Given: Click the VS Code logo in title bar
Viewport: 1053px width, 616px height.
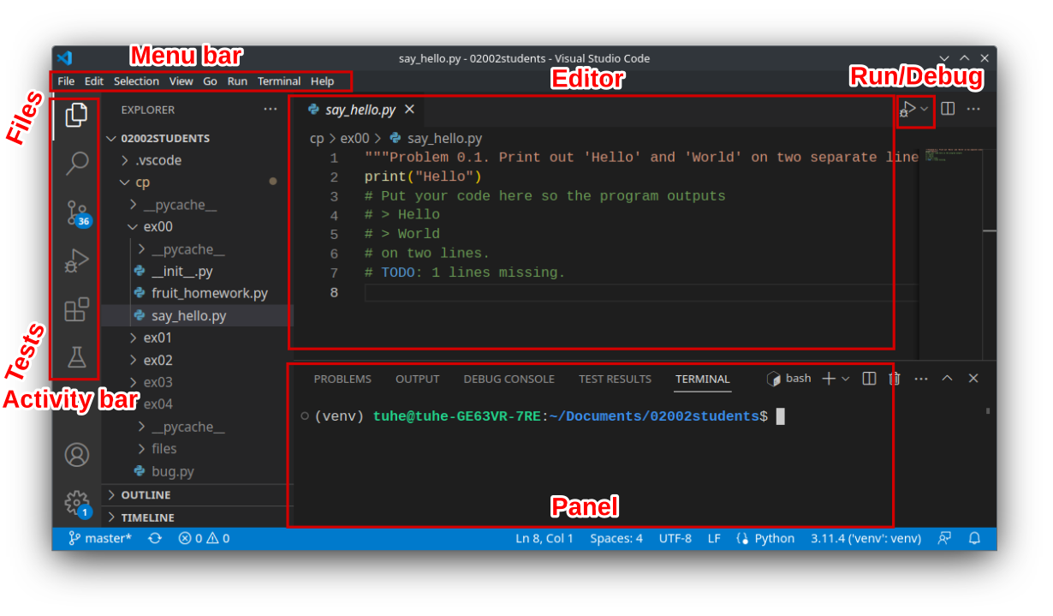Looking at the screenshot, I should [64, 58].
